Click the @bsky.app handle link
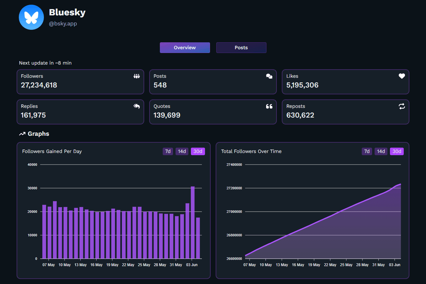 click(63, 24)
